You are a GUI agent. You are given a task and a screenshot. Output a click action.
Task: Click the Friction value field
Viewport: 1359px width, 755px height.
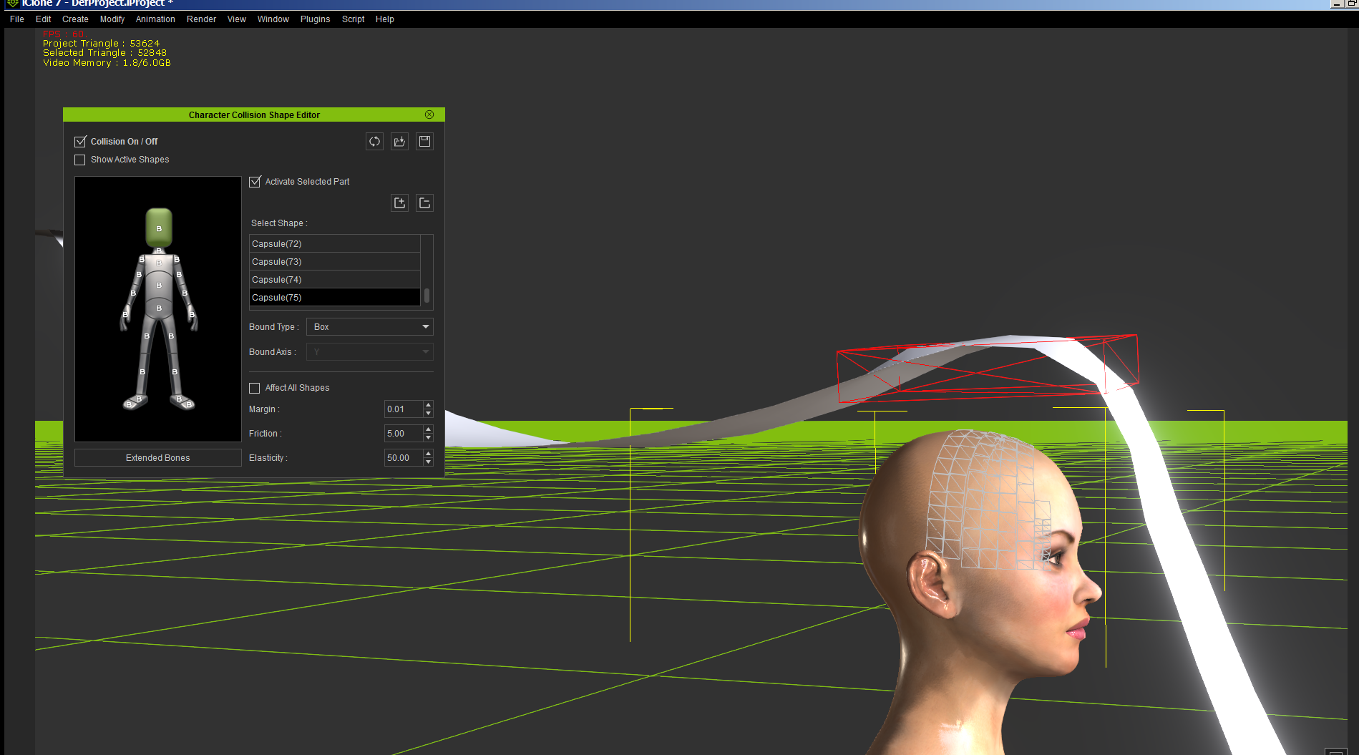(x=404, y=434)
